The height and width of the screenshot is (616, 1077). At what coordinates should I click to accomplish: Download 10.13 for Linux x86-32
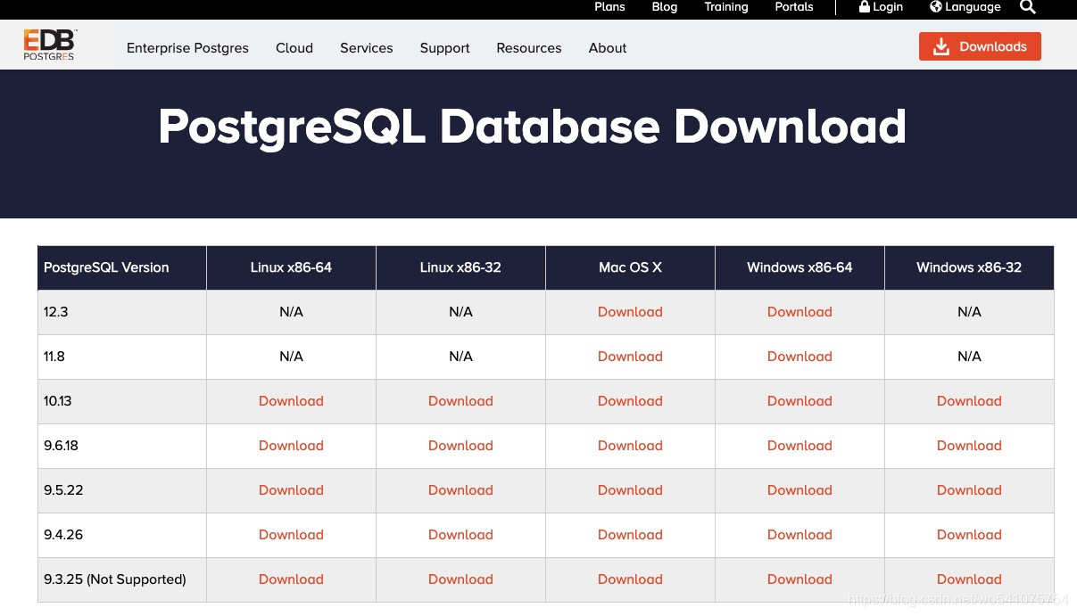coord(460,401)
